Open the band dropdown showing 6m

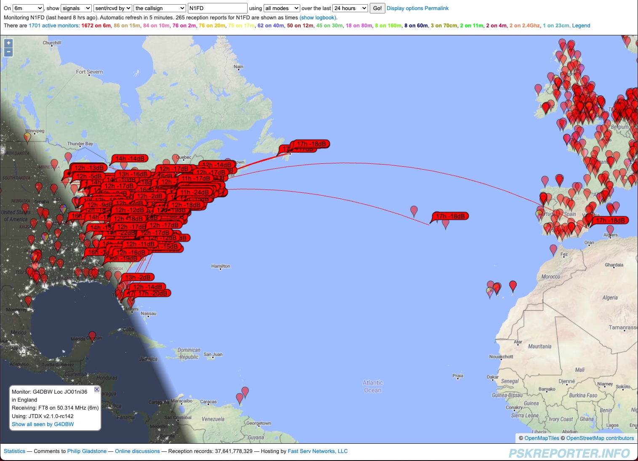28,8
